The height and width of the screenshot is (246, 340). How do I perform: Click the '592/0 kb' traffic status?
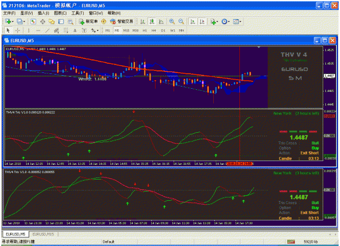click(x=311, y=242)
